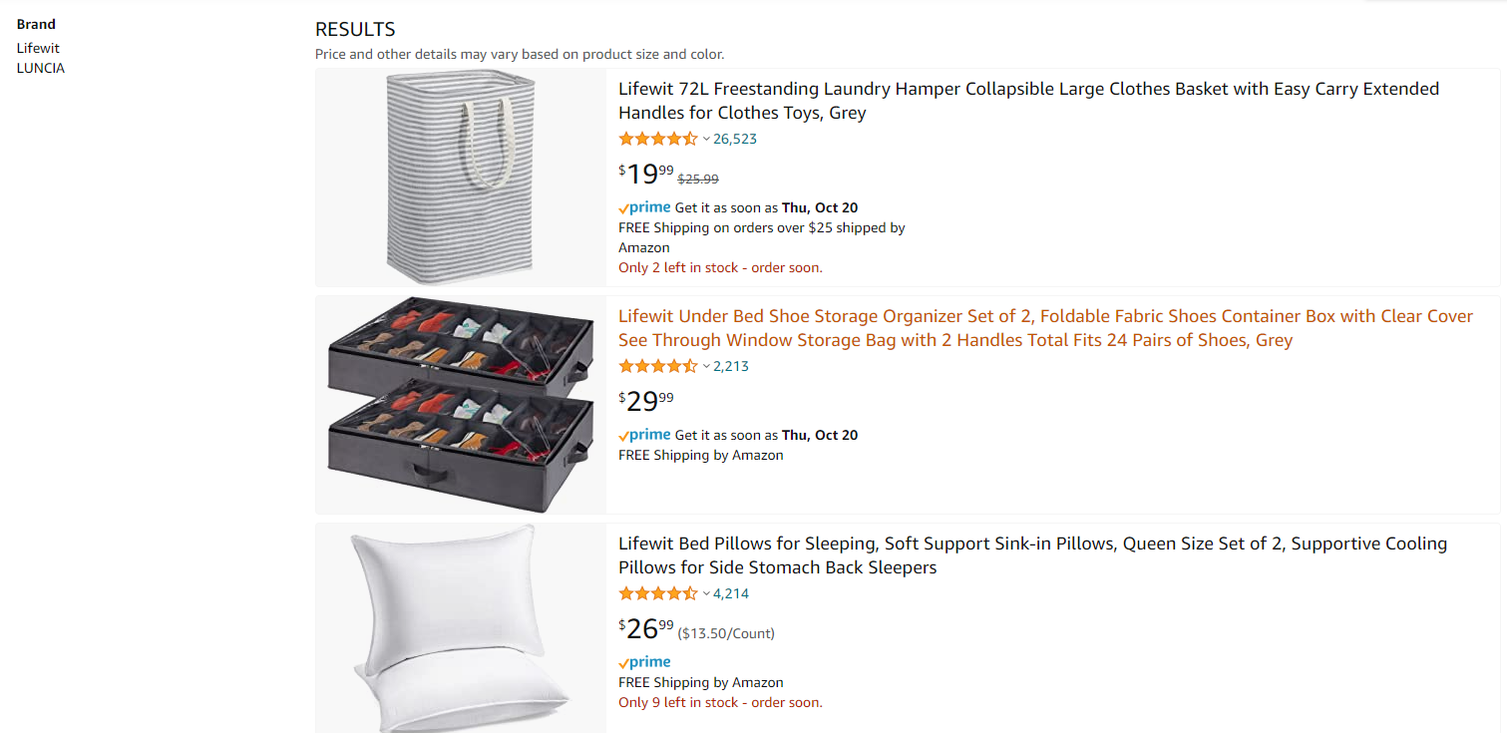Open Under Bed Shoe Storage Organizer title
Image resolution: width=1507 pixels, height=733 pixels.
(1045, 328)
